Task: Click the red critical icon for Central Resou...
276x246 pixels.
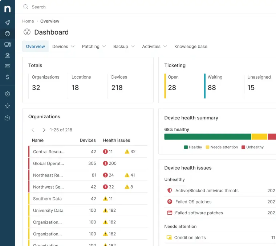Action: (x=105, y=151)
